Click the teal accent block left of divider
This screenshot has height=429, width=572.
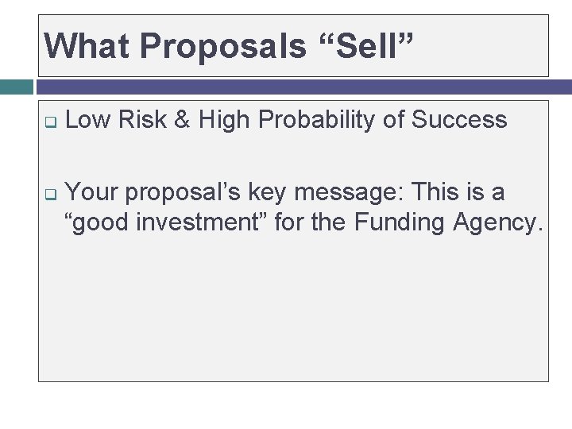point(16,87)
